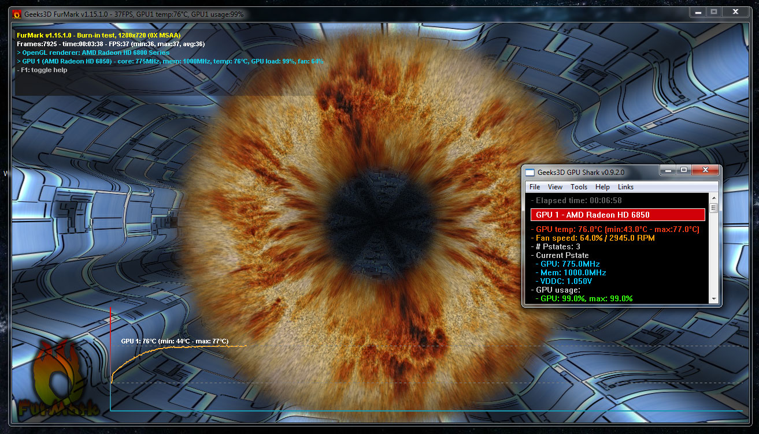Click the GPU usage: label in GPU Shark
Image resolution: width=759 pixels, height=434 pixels.
pyautogui.click(x=555, y=290)
